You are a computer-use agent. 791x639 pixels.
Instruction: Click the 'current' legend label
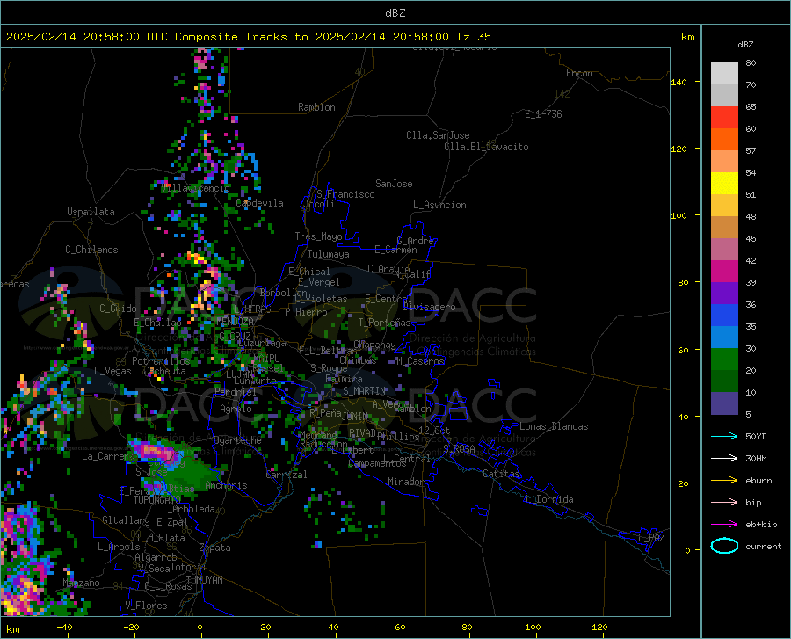[764, 546]
